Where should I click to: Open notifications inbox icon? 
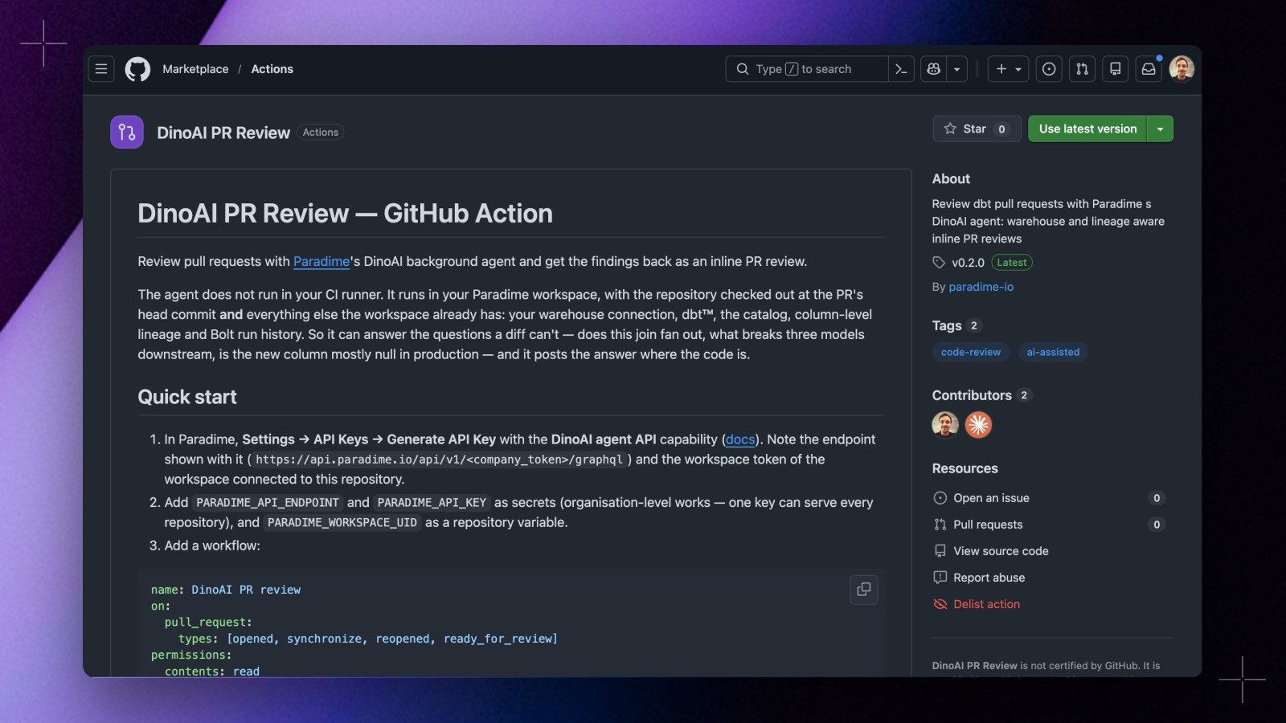coord(1149,69)
